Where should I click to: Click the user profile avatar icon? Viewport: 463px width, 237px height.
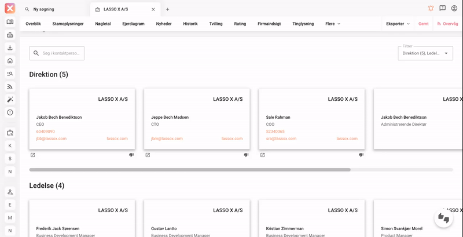coord(454,9)
